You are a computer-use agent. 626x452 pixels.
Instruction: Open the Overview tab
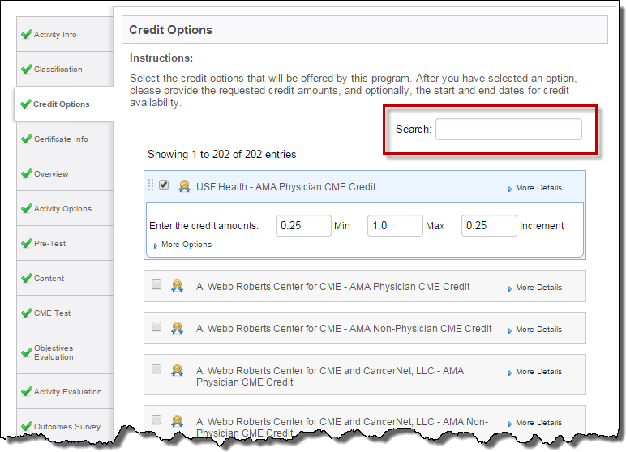pos(65,173)
